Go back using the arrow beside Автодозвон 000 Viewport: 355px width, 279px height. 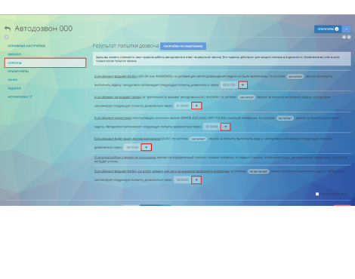[8, 29]
